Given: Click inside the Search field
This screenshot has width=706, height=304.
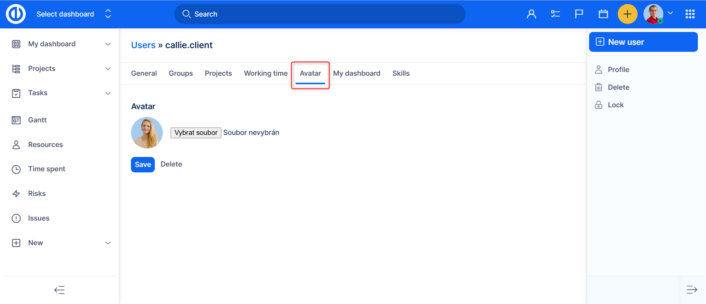Looking at the screenshot, I should pos(320,14).
